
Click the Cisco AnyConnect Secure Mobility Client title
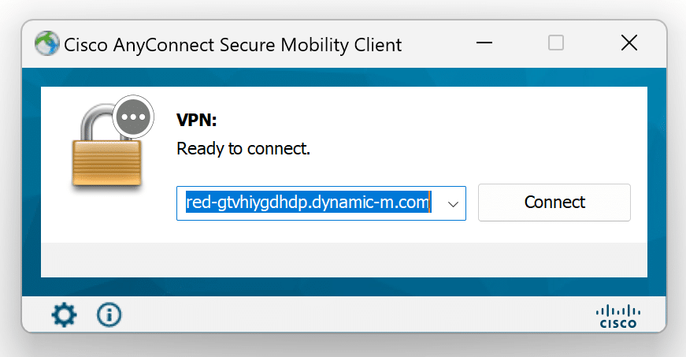click(x=232, y=44)
